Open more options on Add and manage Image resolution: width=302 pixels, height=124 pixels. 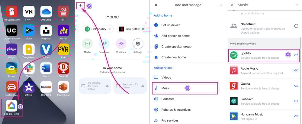tap(220, 5)
